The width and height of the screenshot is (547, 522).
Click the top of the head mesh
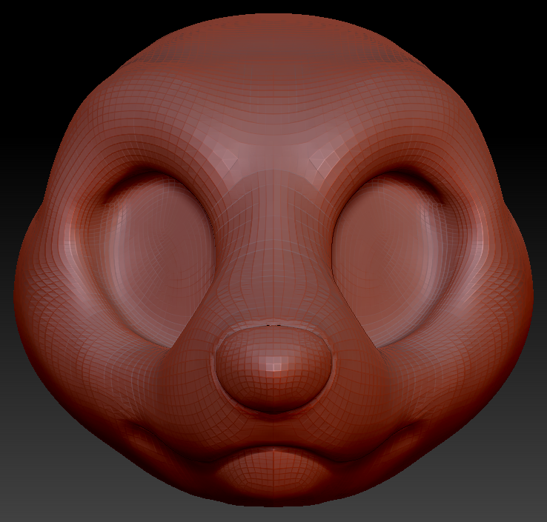[x=273, y=30]
